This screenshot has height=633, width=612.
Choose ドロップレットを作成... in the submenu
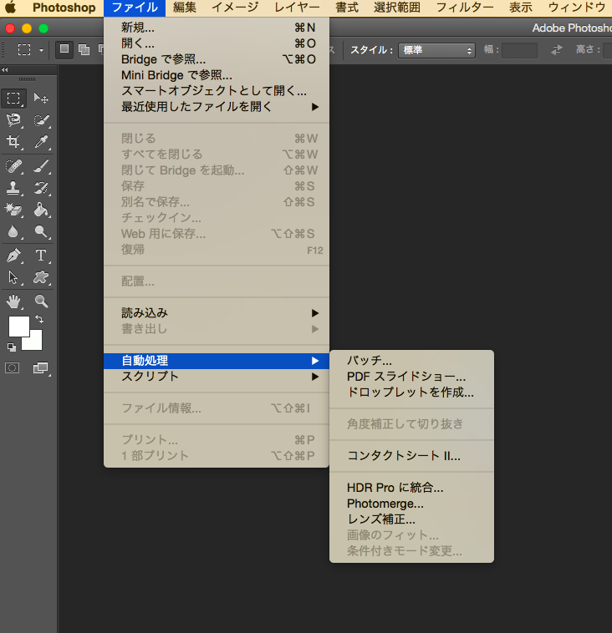[411, 392]
